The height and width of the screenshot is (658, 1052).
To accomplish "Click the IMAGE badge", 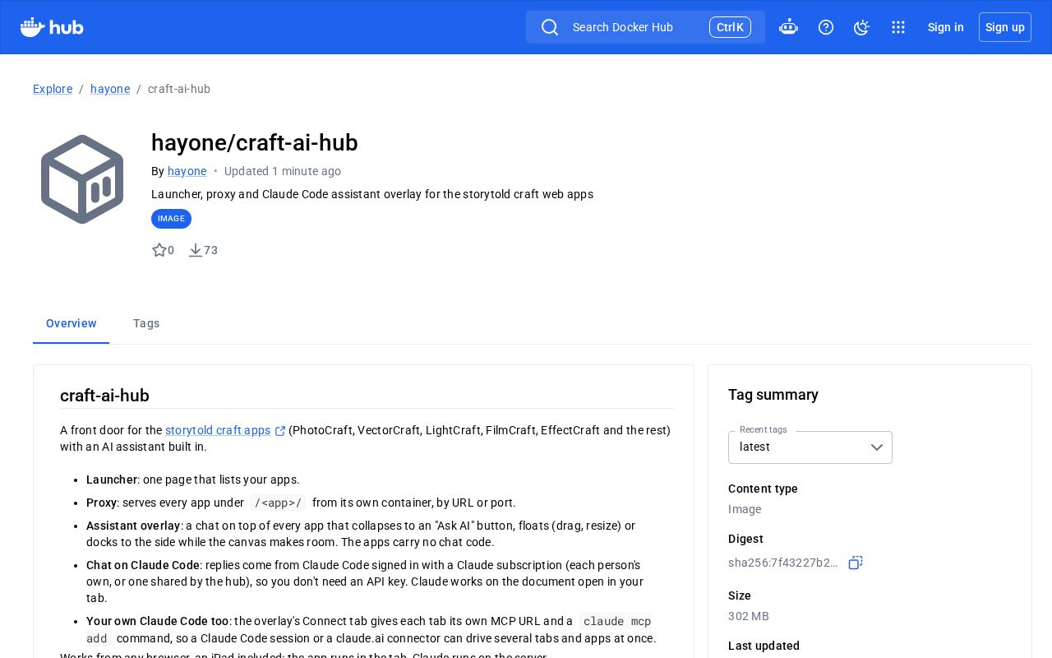I will click(x=171, y=219).
